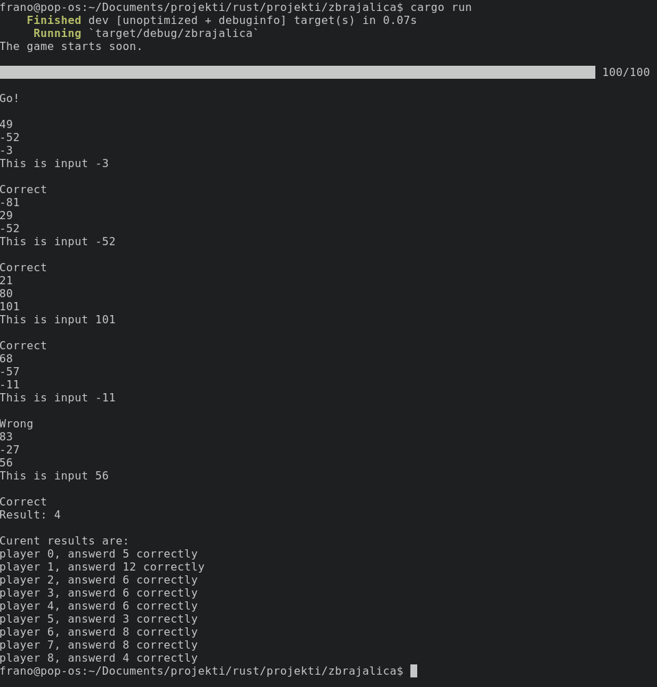The height and width of the screenshot is (687, 657).
Task: Click the 'Curent results are:' heading
Action: [64, 541]
